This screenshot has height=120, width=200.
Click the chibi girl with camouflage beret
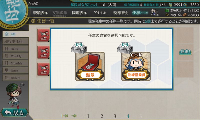click(14, 95)
